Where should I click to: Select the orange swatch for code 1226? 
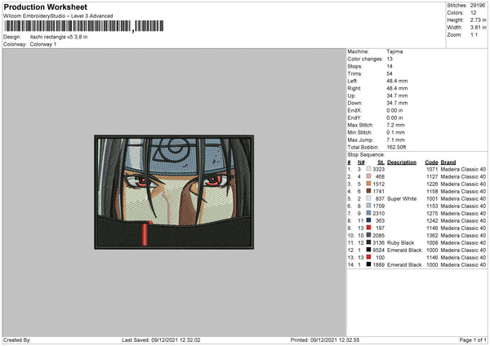pyautogui.click(x=369, y=184)
